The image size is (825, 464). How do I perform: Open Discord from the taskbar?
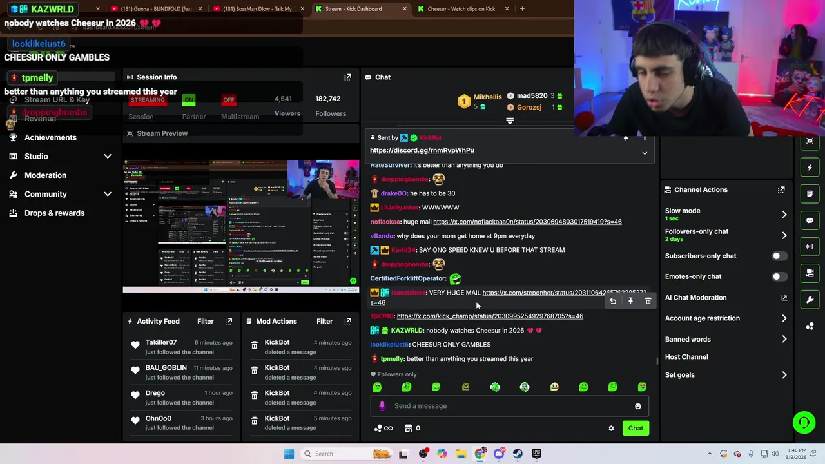[x=499, y=454]
